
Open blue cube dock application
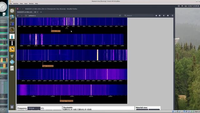[12, 24]
